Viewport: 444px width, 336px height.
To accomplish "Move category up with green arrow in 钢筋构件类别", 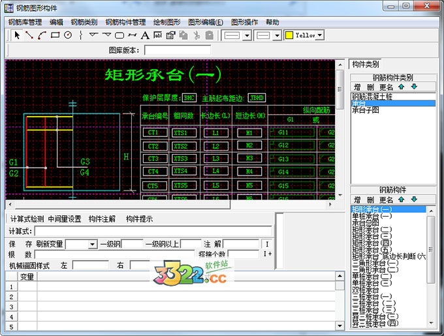I will point(401,86).
